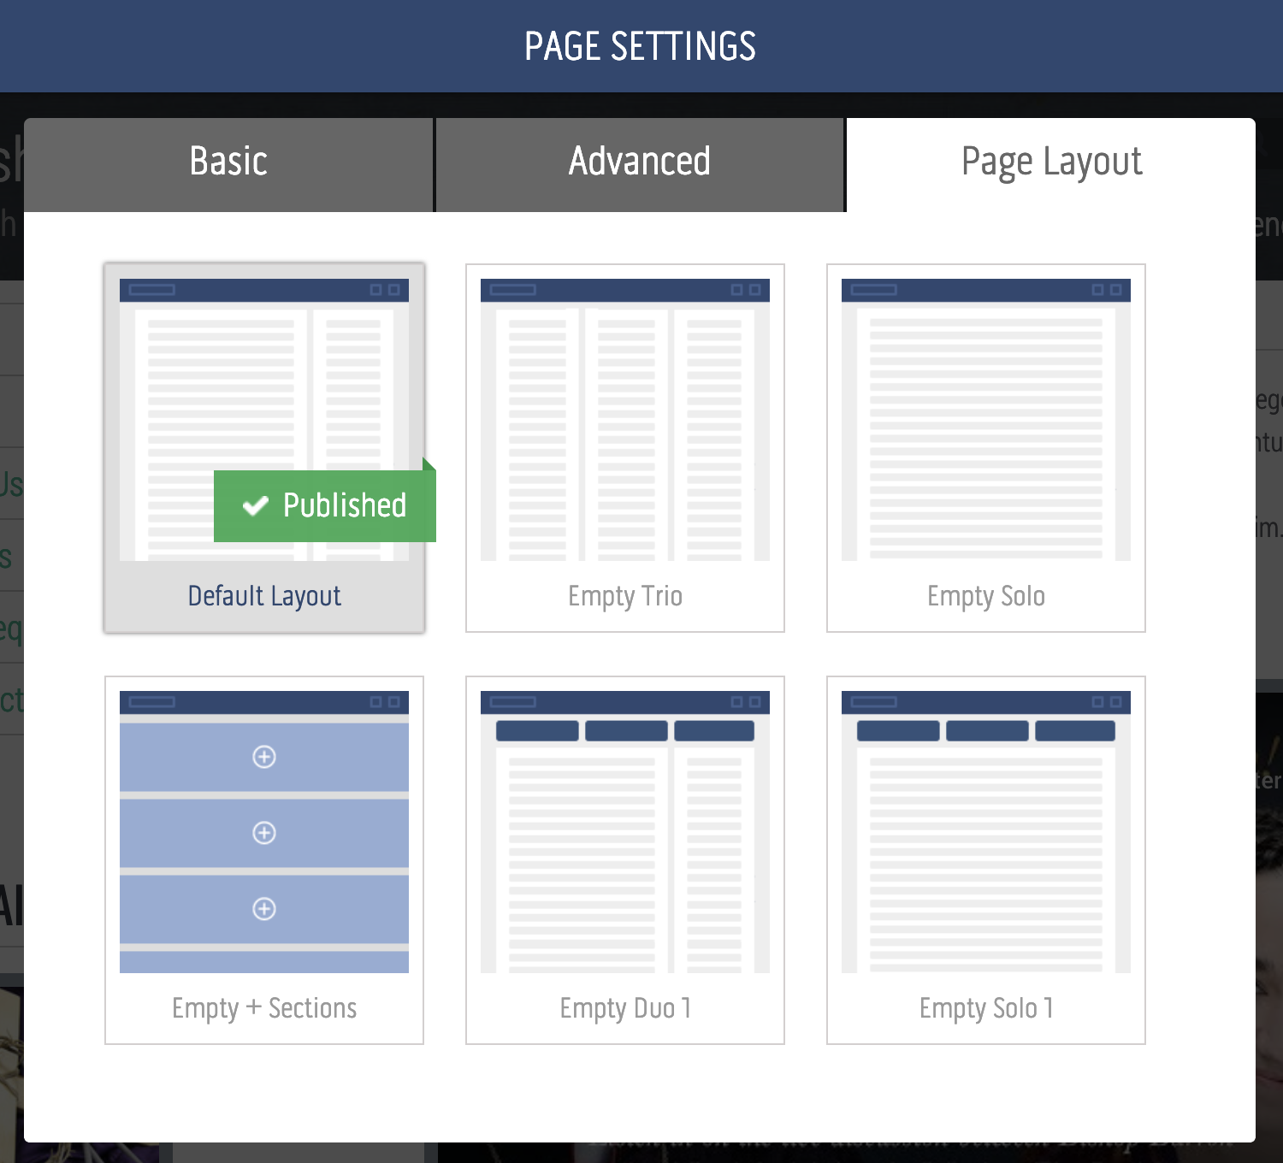Click the bottom plus icon in Empty + Sections
This screenshot has height=1163, width=1283.
point(264,909)
